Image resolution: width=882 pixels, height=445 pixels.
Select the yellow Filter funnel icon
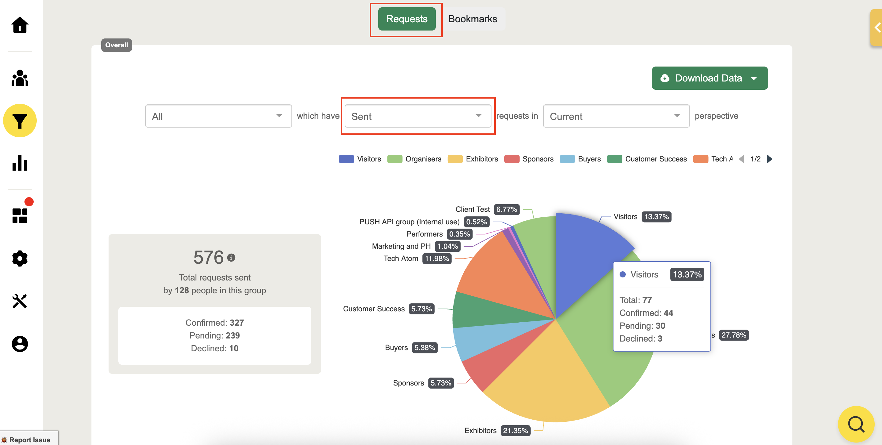click(x=20, y=121)
